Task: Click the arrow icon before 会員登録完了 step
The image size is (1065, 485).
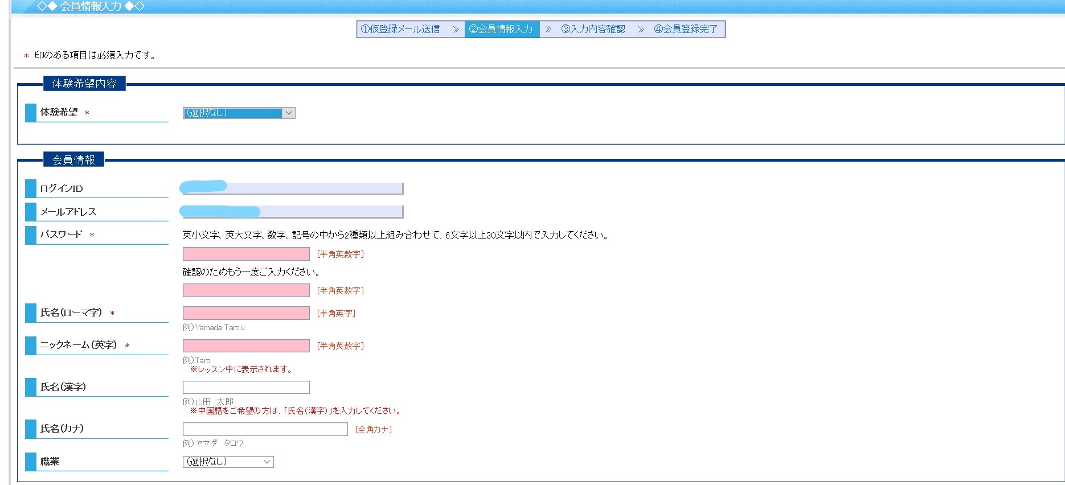Action: 641,30
